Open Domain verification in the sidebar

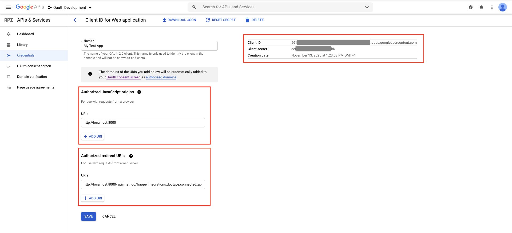[x=34, y=77]
